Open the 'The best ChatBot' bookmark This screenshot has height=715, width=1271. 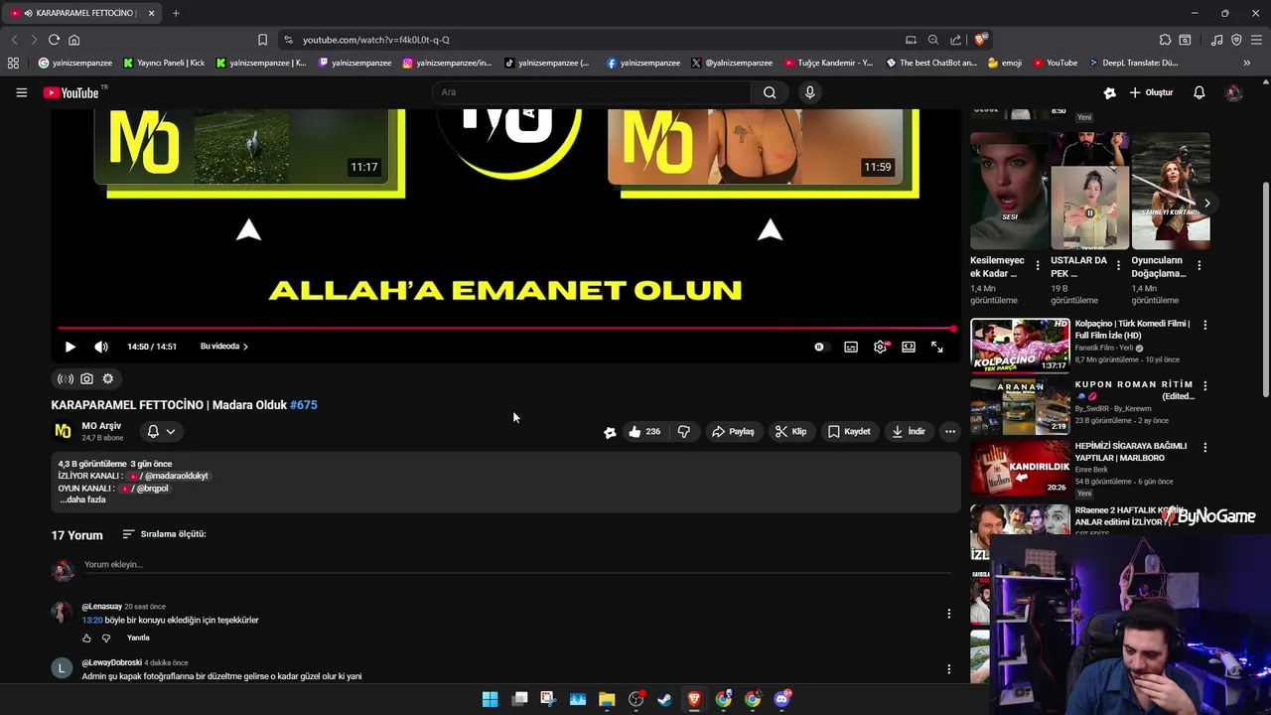930,63
